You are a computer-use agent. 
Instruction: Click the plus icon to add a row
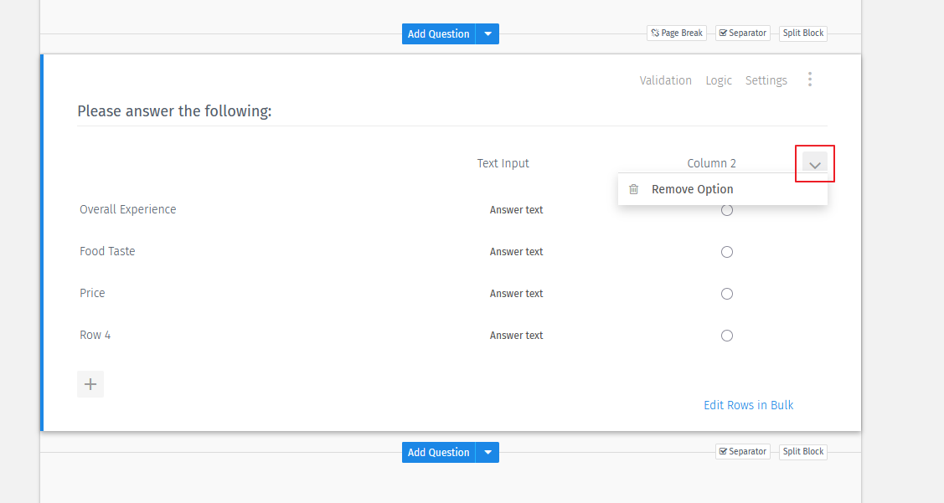pos(90,383)
